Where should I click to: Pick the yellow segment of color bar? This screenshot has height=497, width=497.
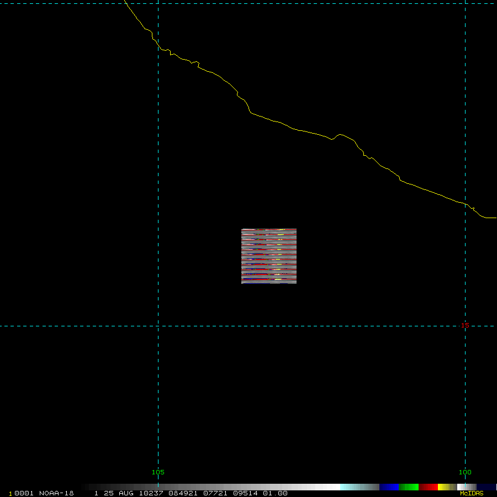click(443, 487)
